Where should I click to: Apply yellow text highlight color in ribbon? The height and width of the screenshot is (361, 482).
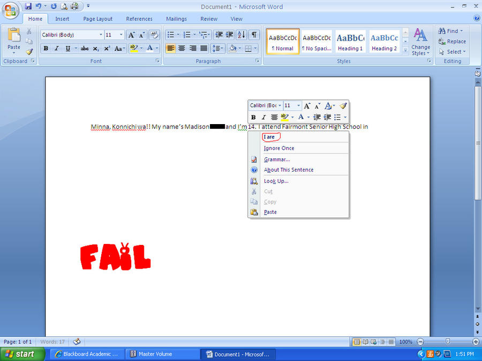[134, 49]
